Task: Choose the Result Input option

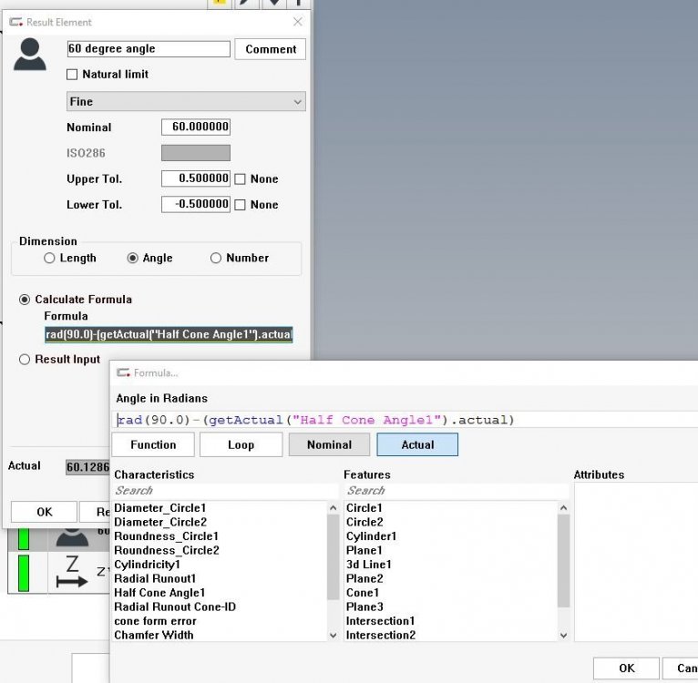Action: click(x=25, y=360)
